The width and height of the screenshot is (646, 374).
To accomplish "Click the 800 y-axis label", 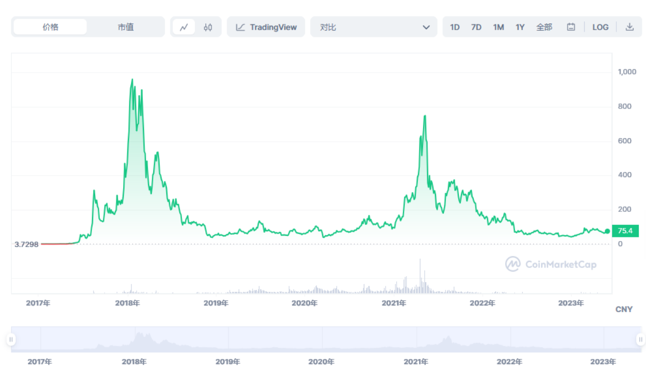I will pyautogui.click(x=625, y=106).
